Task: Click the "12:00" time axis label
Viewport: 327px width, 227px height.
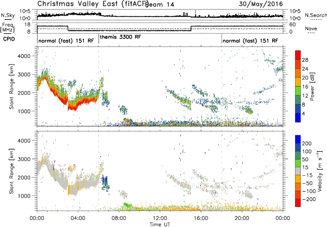Action: click(x=160, y=218)
